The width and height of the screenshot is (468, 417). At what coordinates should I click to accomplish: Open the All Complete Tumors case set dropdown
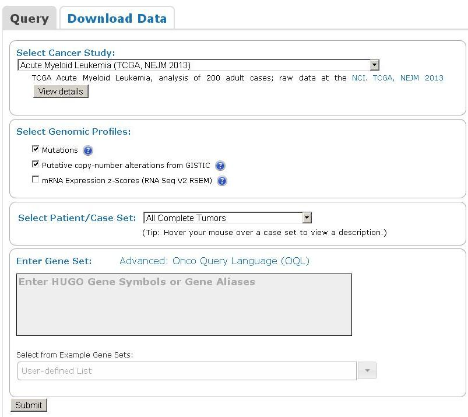pyautogui.click(x=227, y=218)
